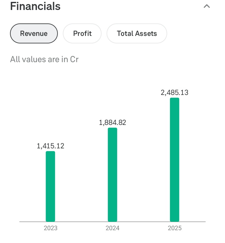Click the 2024 axis label
Image resolution: width=225 pixels, height=243 pixels.
point(112,228)
